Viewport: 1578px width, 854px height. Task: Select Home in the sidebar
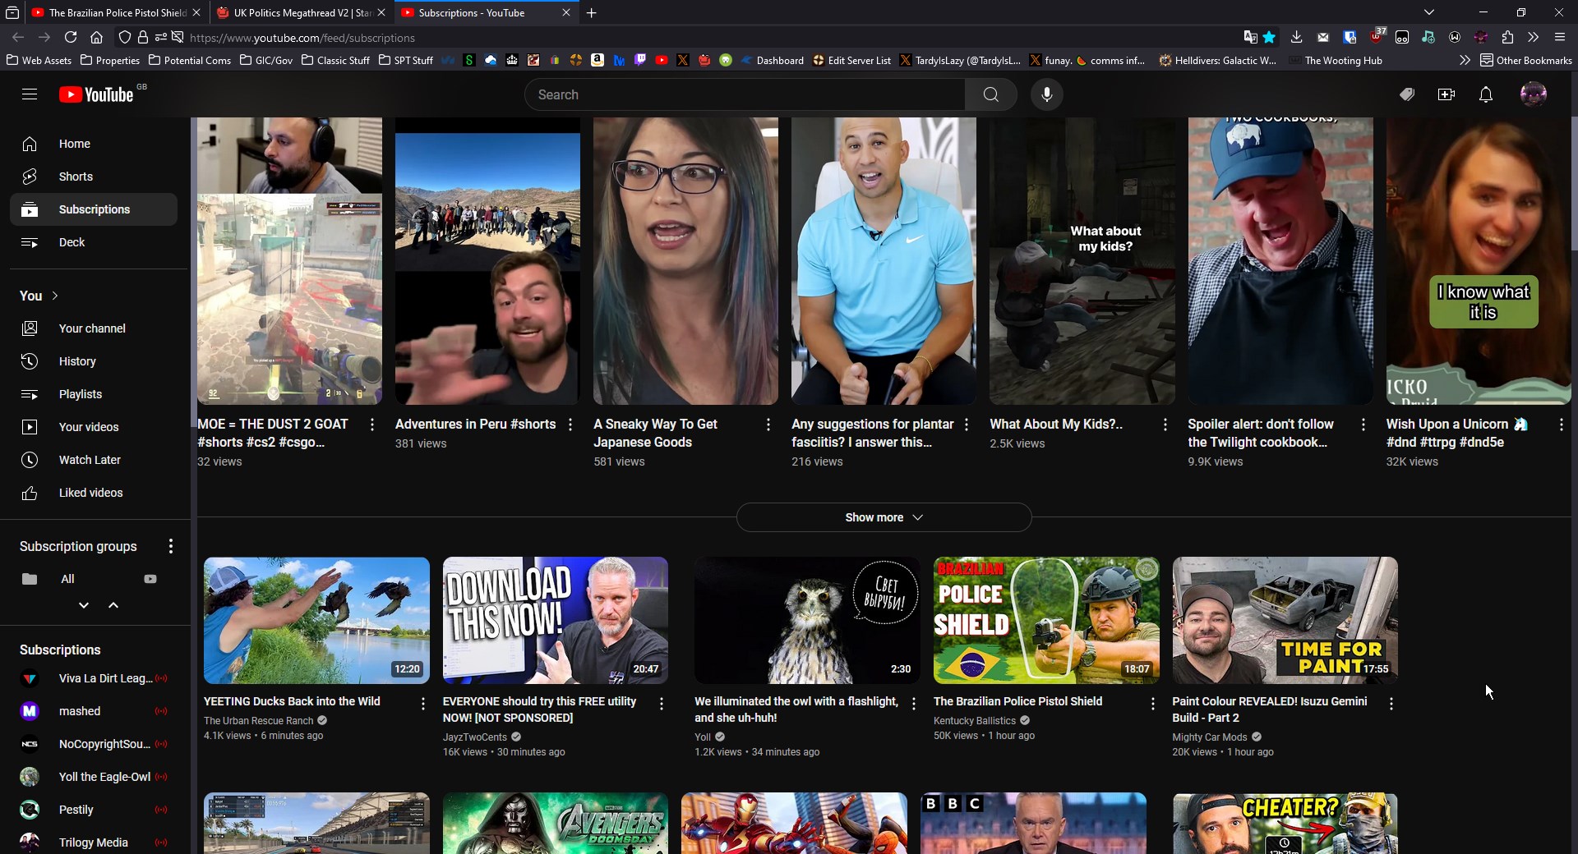point(94,144)
